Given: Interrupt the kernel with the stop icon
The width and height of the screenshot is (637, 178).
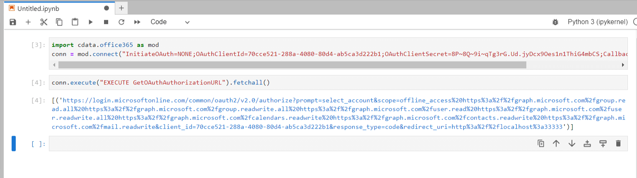Looking at the screenshot, I should [x=106, y=22].
